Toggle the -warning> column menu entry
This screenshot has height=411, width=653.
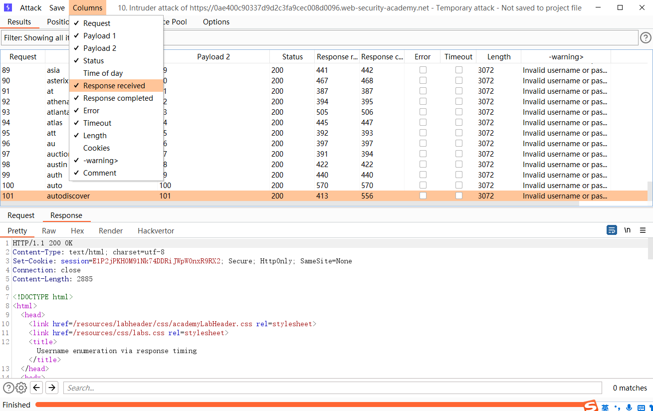coord(116,160)
